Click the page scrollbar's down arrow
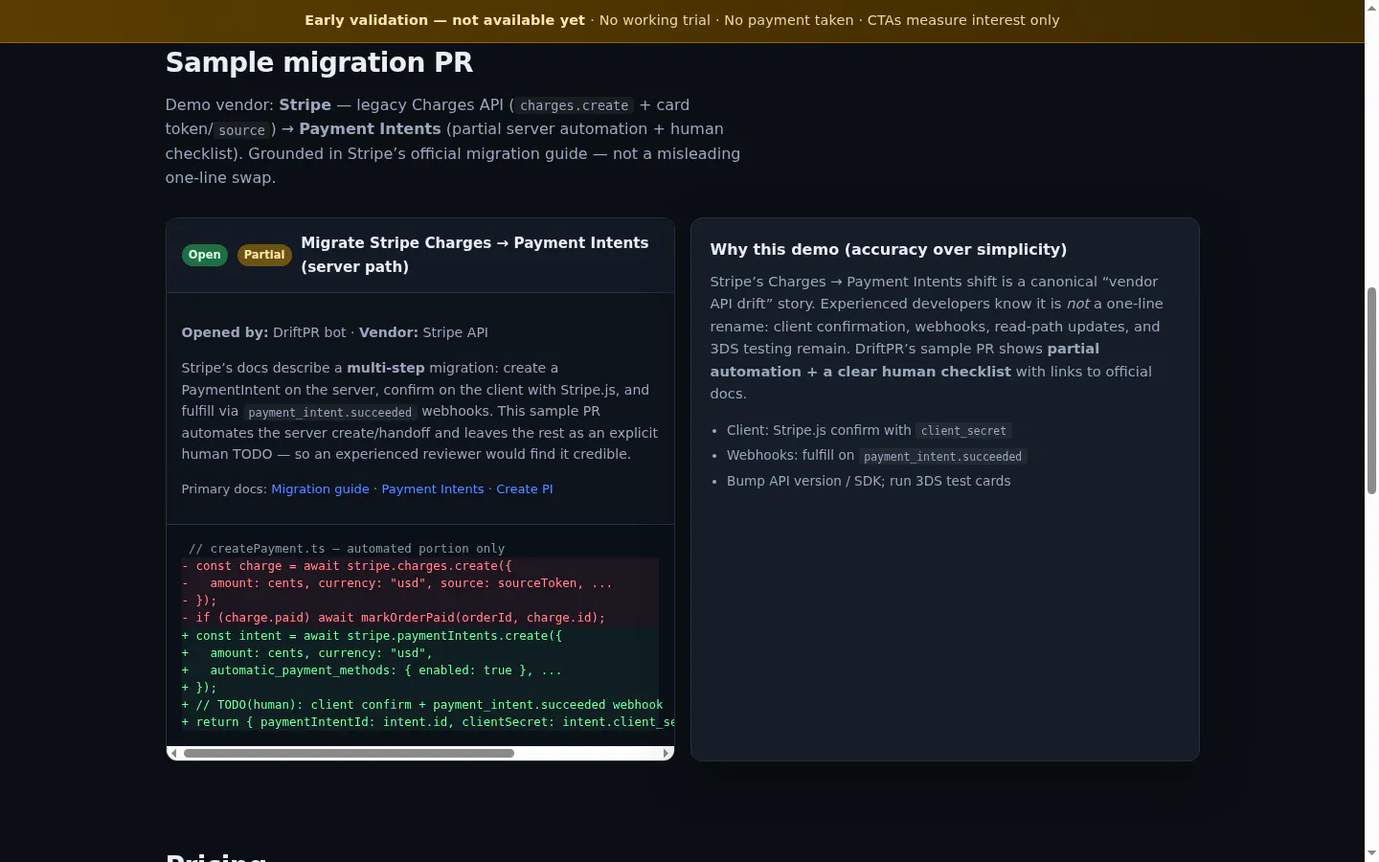Viewport: 1379px width, 862px height. tap(1371, 854)
